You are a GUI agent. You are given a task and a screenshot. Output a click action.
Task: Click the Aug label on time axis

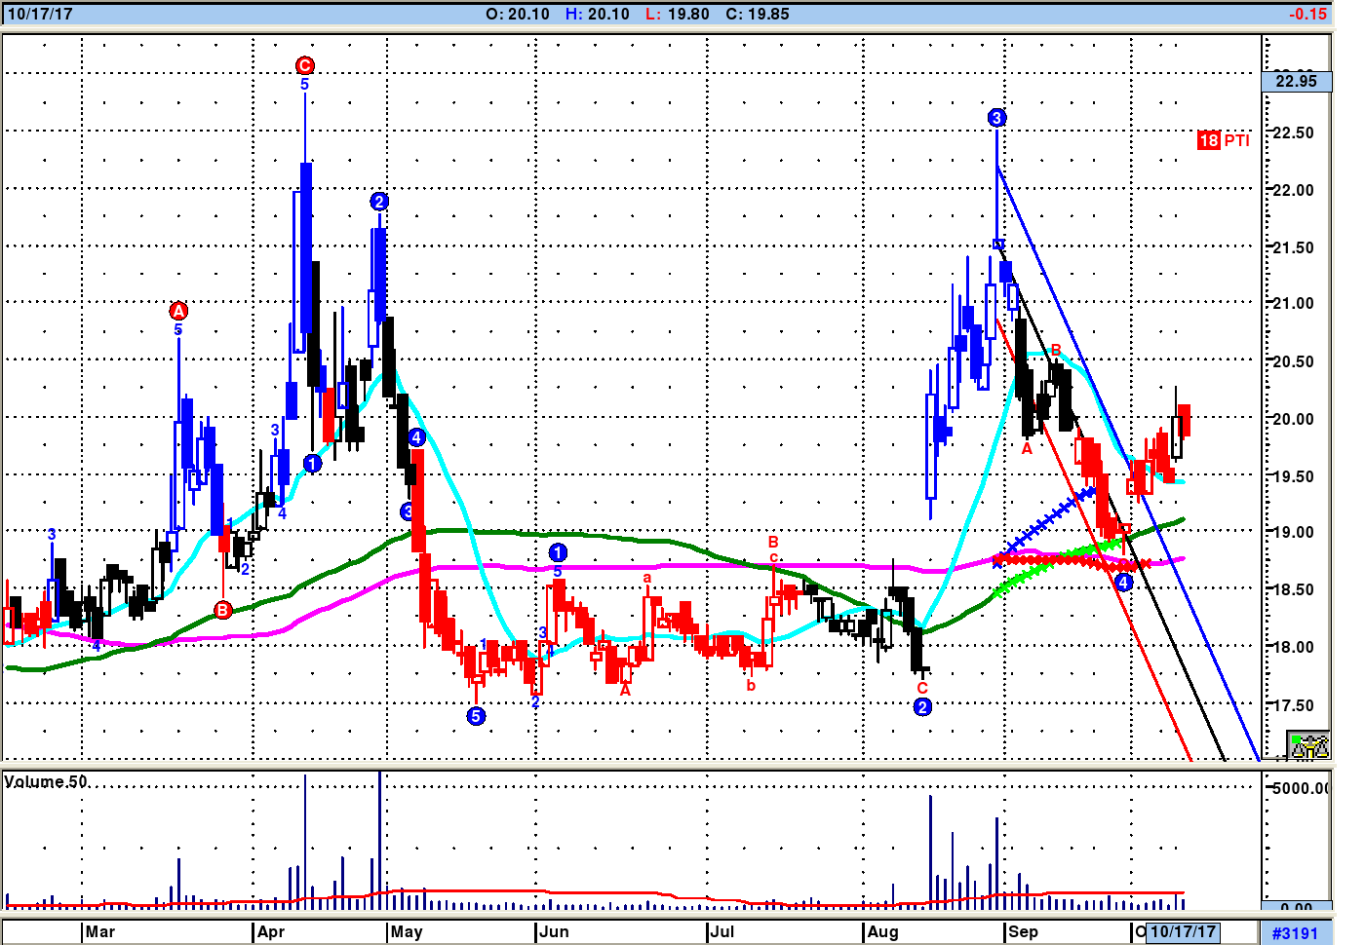coord(882,931)
